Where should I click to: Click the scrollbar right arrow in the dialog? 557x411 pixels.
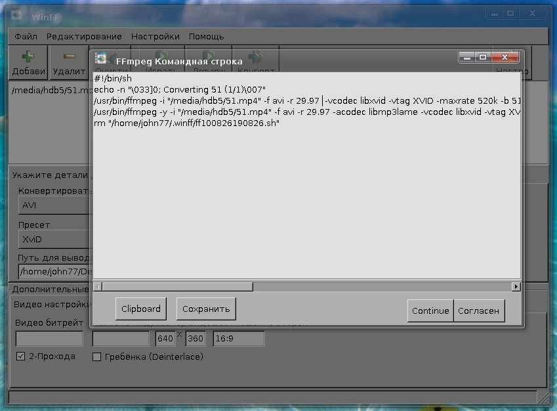coord(516,286)
